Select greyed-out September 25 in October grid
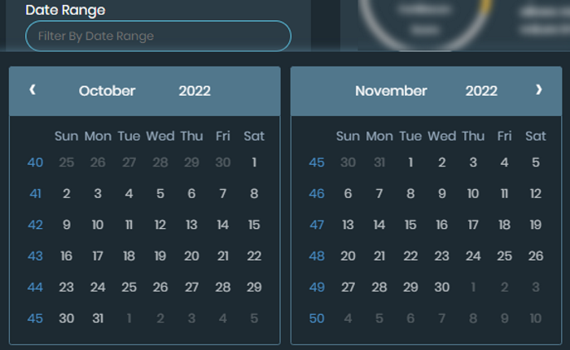Image resolution: width=570 pixels, height=350 pixels. click(67, 162)
